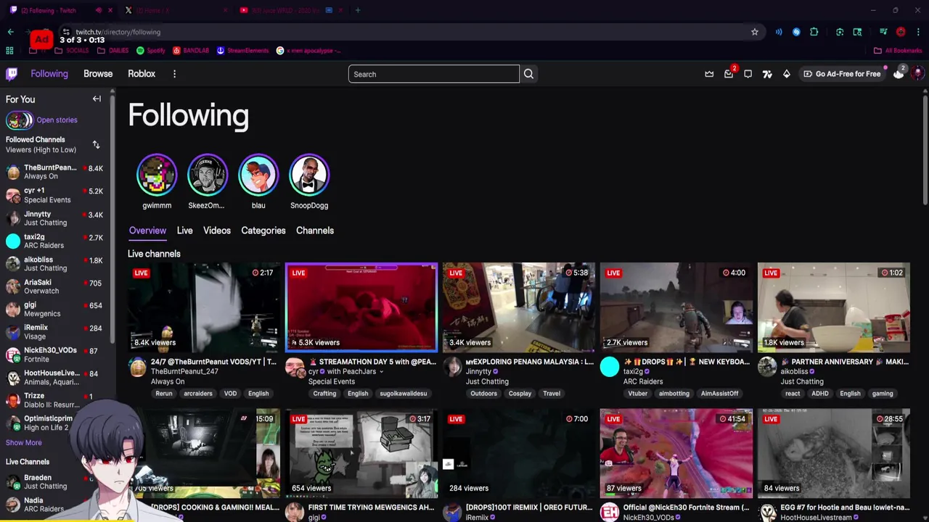Click the Vtuber tag on taxi2g stream

[x=638, y=394]
